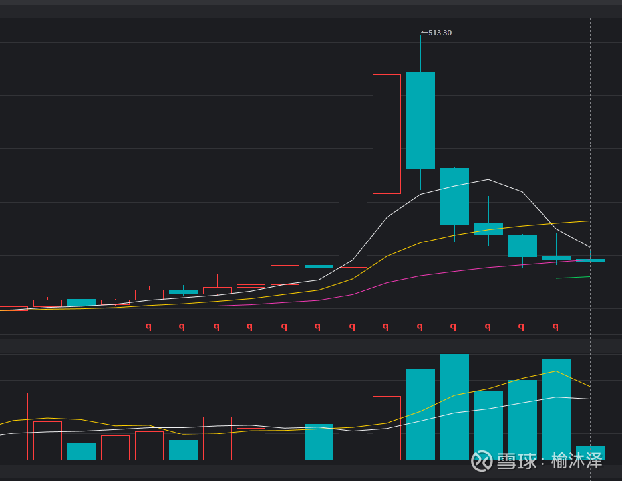622x481 pixels.
Task: Click the white moving average line peak
Action: tap(488, 179)
